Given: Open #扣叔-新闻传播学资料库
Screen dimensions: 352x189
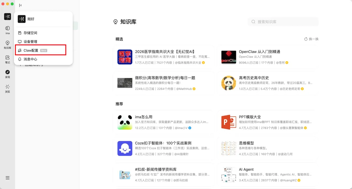Looking at the screenshot, I should pos(163,175).
